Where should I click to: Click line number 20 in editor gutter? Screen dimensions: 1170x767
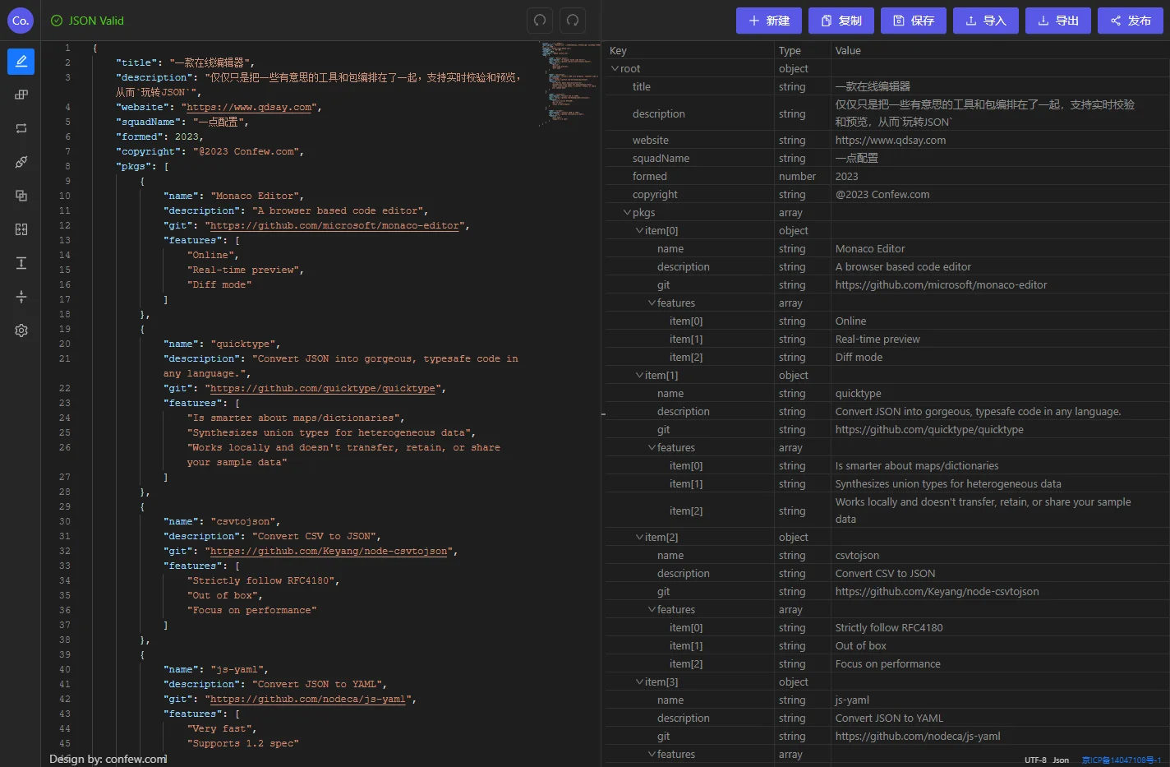[x=65, y=344]
